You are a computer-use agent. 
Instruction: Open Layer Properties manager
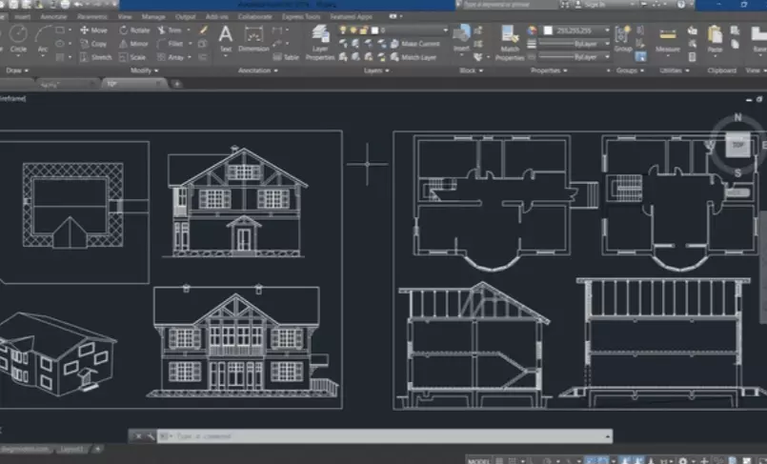(x=320, y=43)
